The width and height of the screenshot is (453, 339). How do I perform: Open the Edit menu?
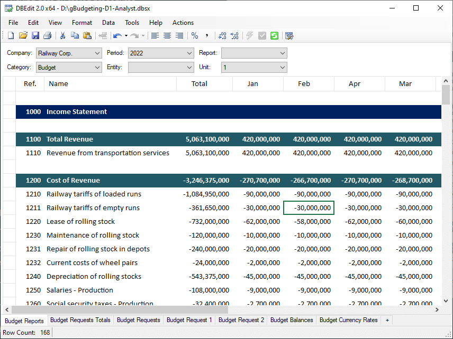coord(33,23)
